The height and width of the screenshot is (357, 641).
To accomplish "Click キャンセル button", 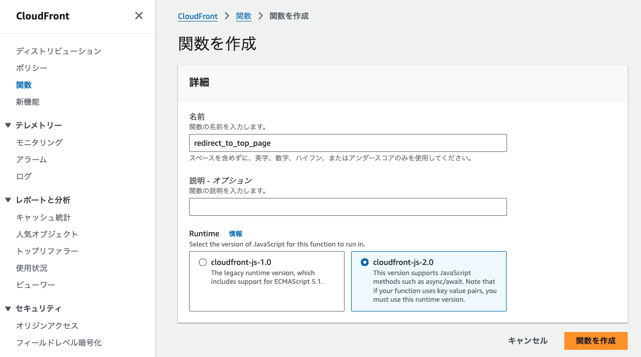I will (x=528, y=341).
